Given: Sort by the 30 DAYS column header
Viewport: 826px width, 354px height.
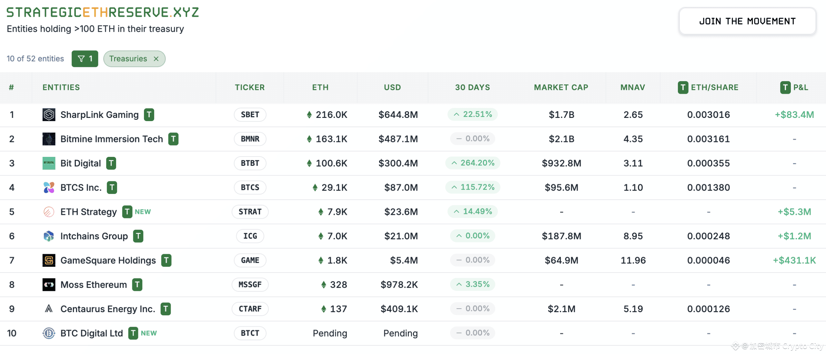Looking at the screenshot, I should point(472,87).
